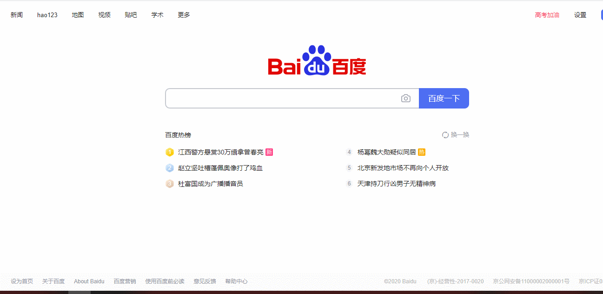Click 京公网安备11000002000001号 link

531,281
